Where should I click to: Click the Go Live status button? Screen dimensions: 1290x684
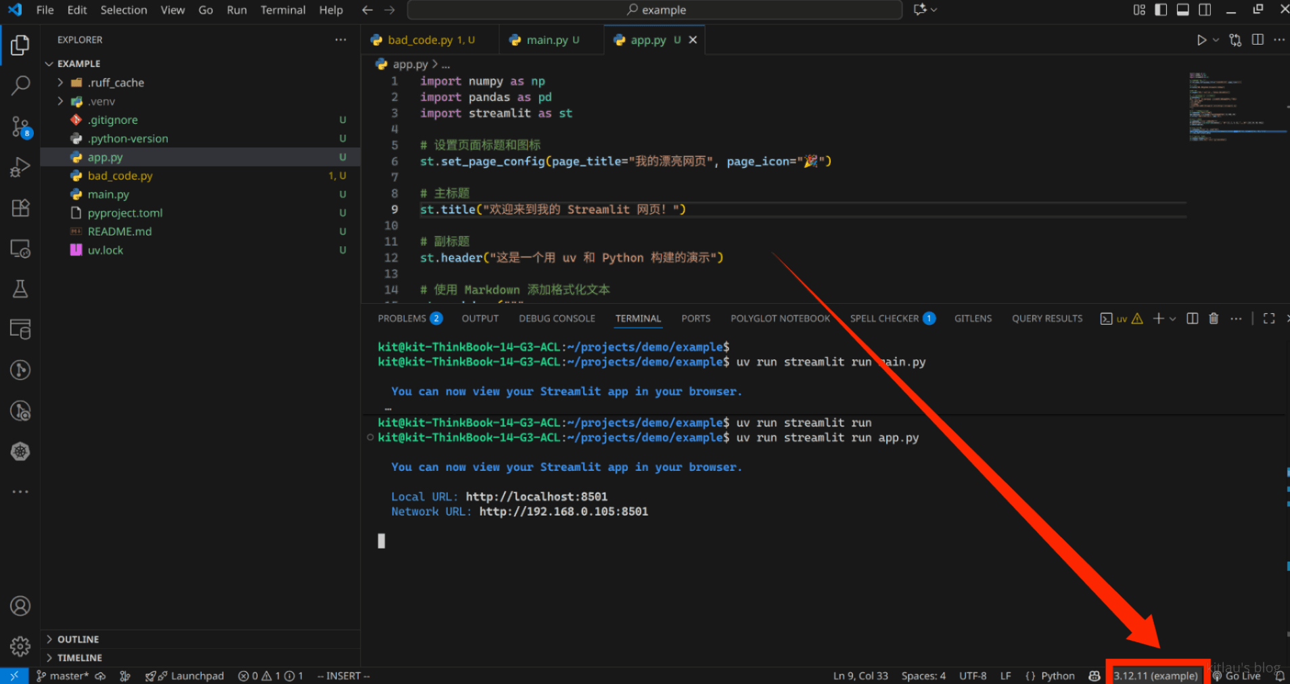coord(1237,676)
